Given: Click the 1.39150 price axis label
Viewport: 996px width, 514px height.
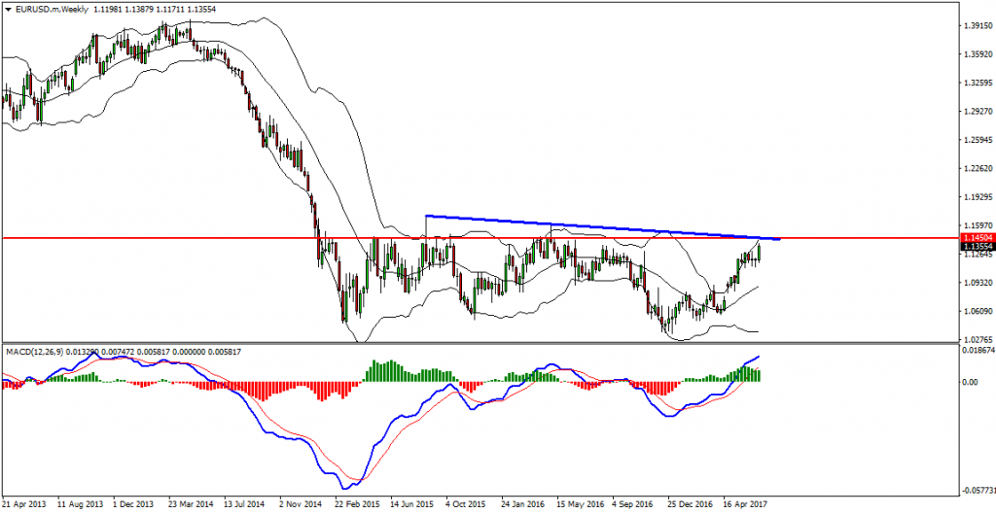Looking at the screenshot, I should point(975,25).
